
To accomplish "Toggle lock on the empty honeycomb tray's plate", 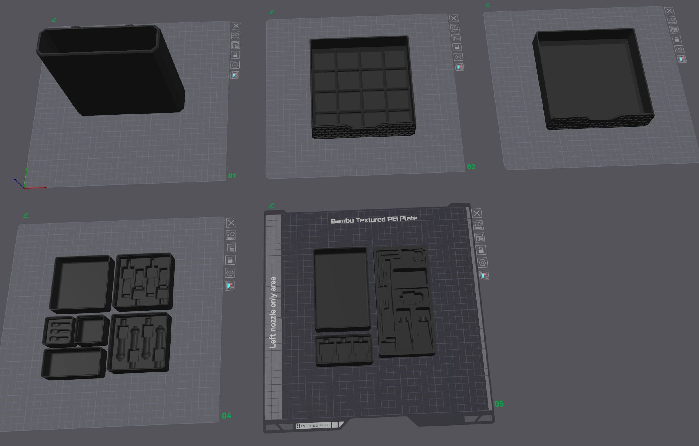I will [x=677, y=39].
